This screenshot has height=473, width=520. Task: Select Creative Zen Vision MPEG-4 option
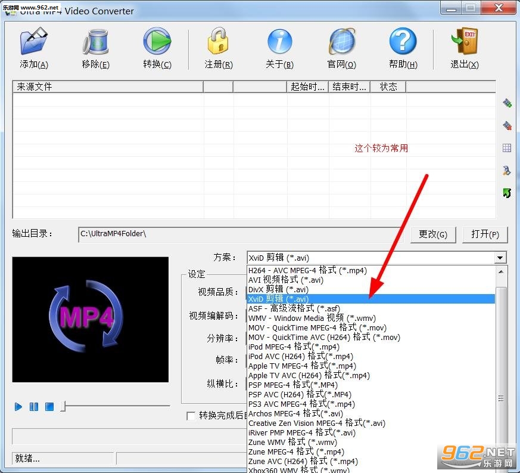[370, 423]
